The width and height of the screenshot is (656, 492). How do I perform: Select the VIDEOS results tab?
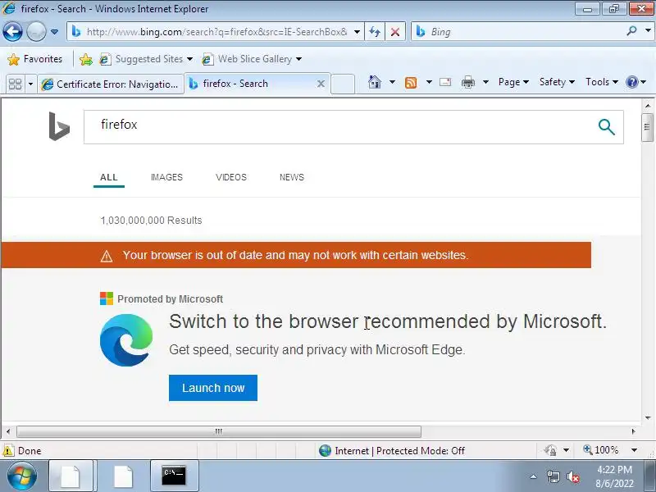(231, 177)
